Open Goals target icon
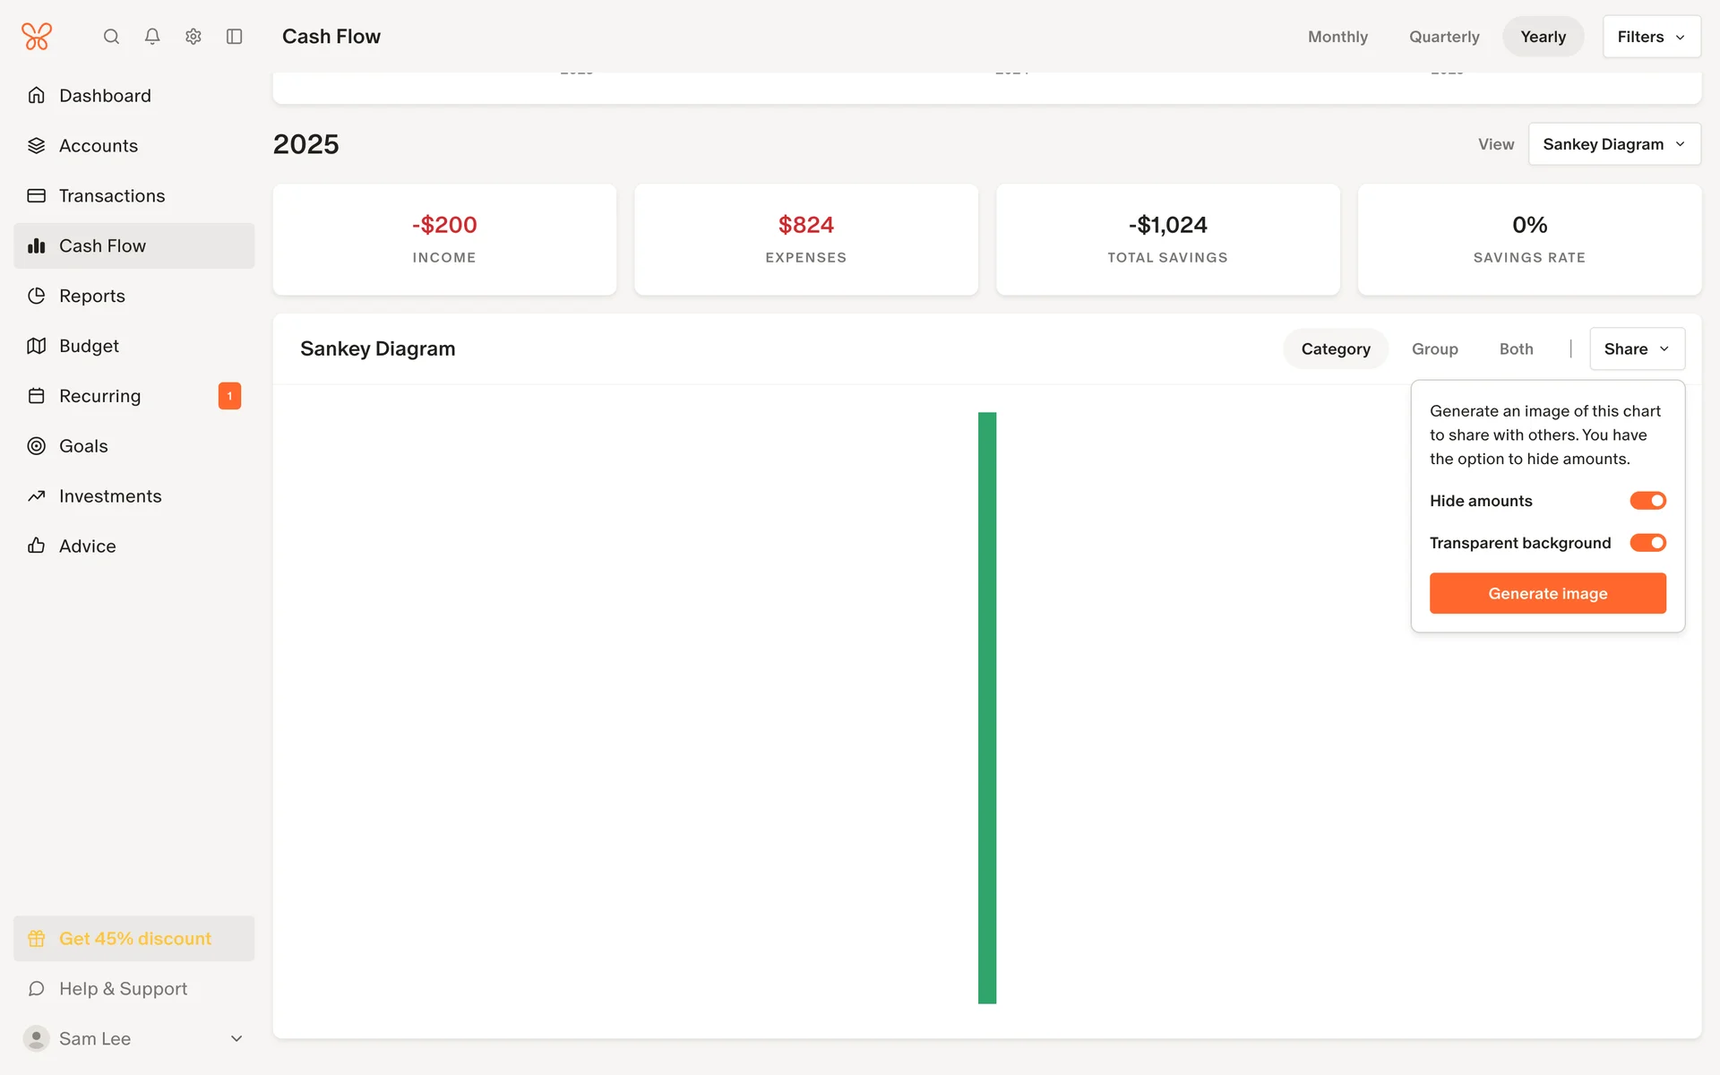 pyautogui.click(x=37, y=446)
